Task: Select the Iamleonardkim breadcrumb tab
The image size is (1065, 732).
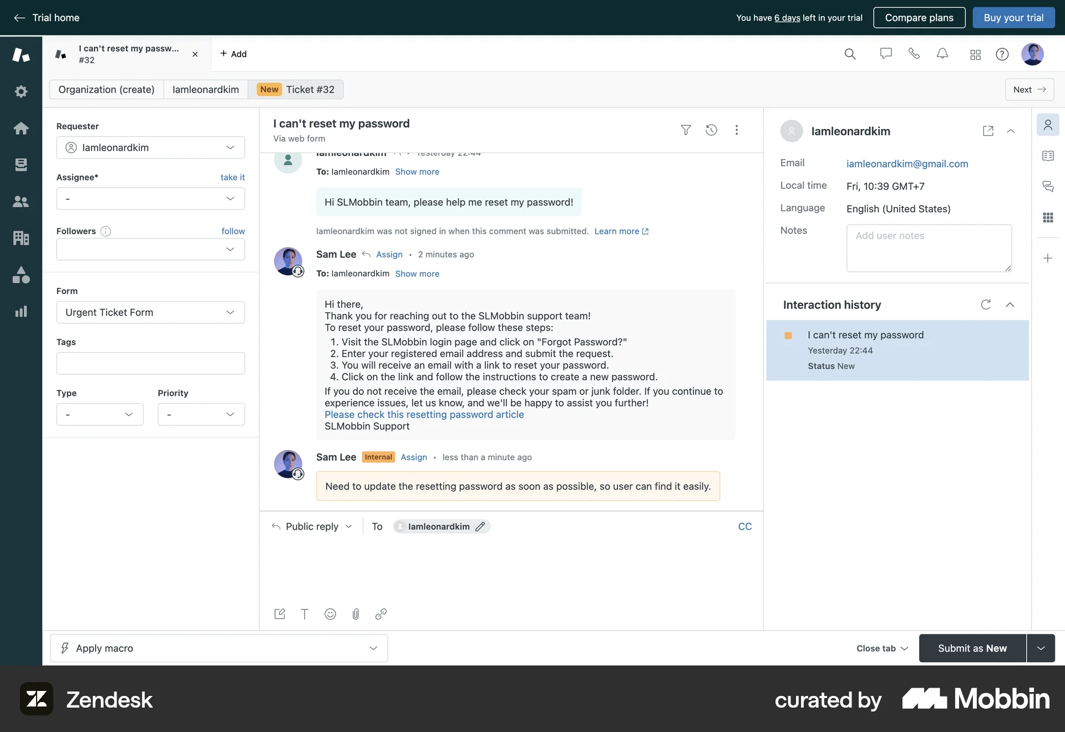Action: [x=205, y=89]
